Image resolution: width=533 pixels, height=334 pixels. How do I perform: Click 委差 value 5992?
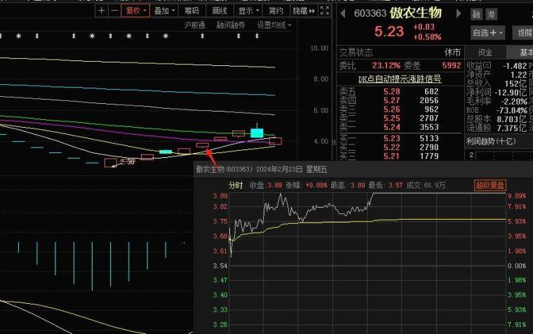[452, 65]
